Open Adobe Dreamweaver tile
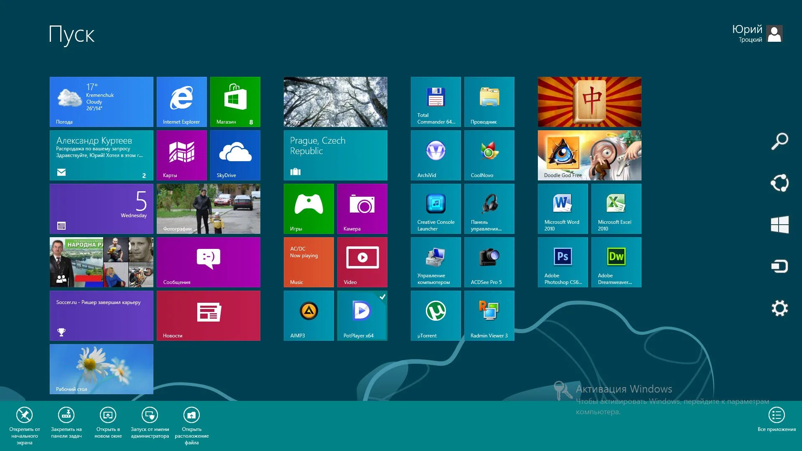 (616, 262)
